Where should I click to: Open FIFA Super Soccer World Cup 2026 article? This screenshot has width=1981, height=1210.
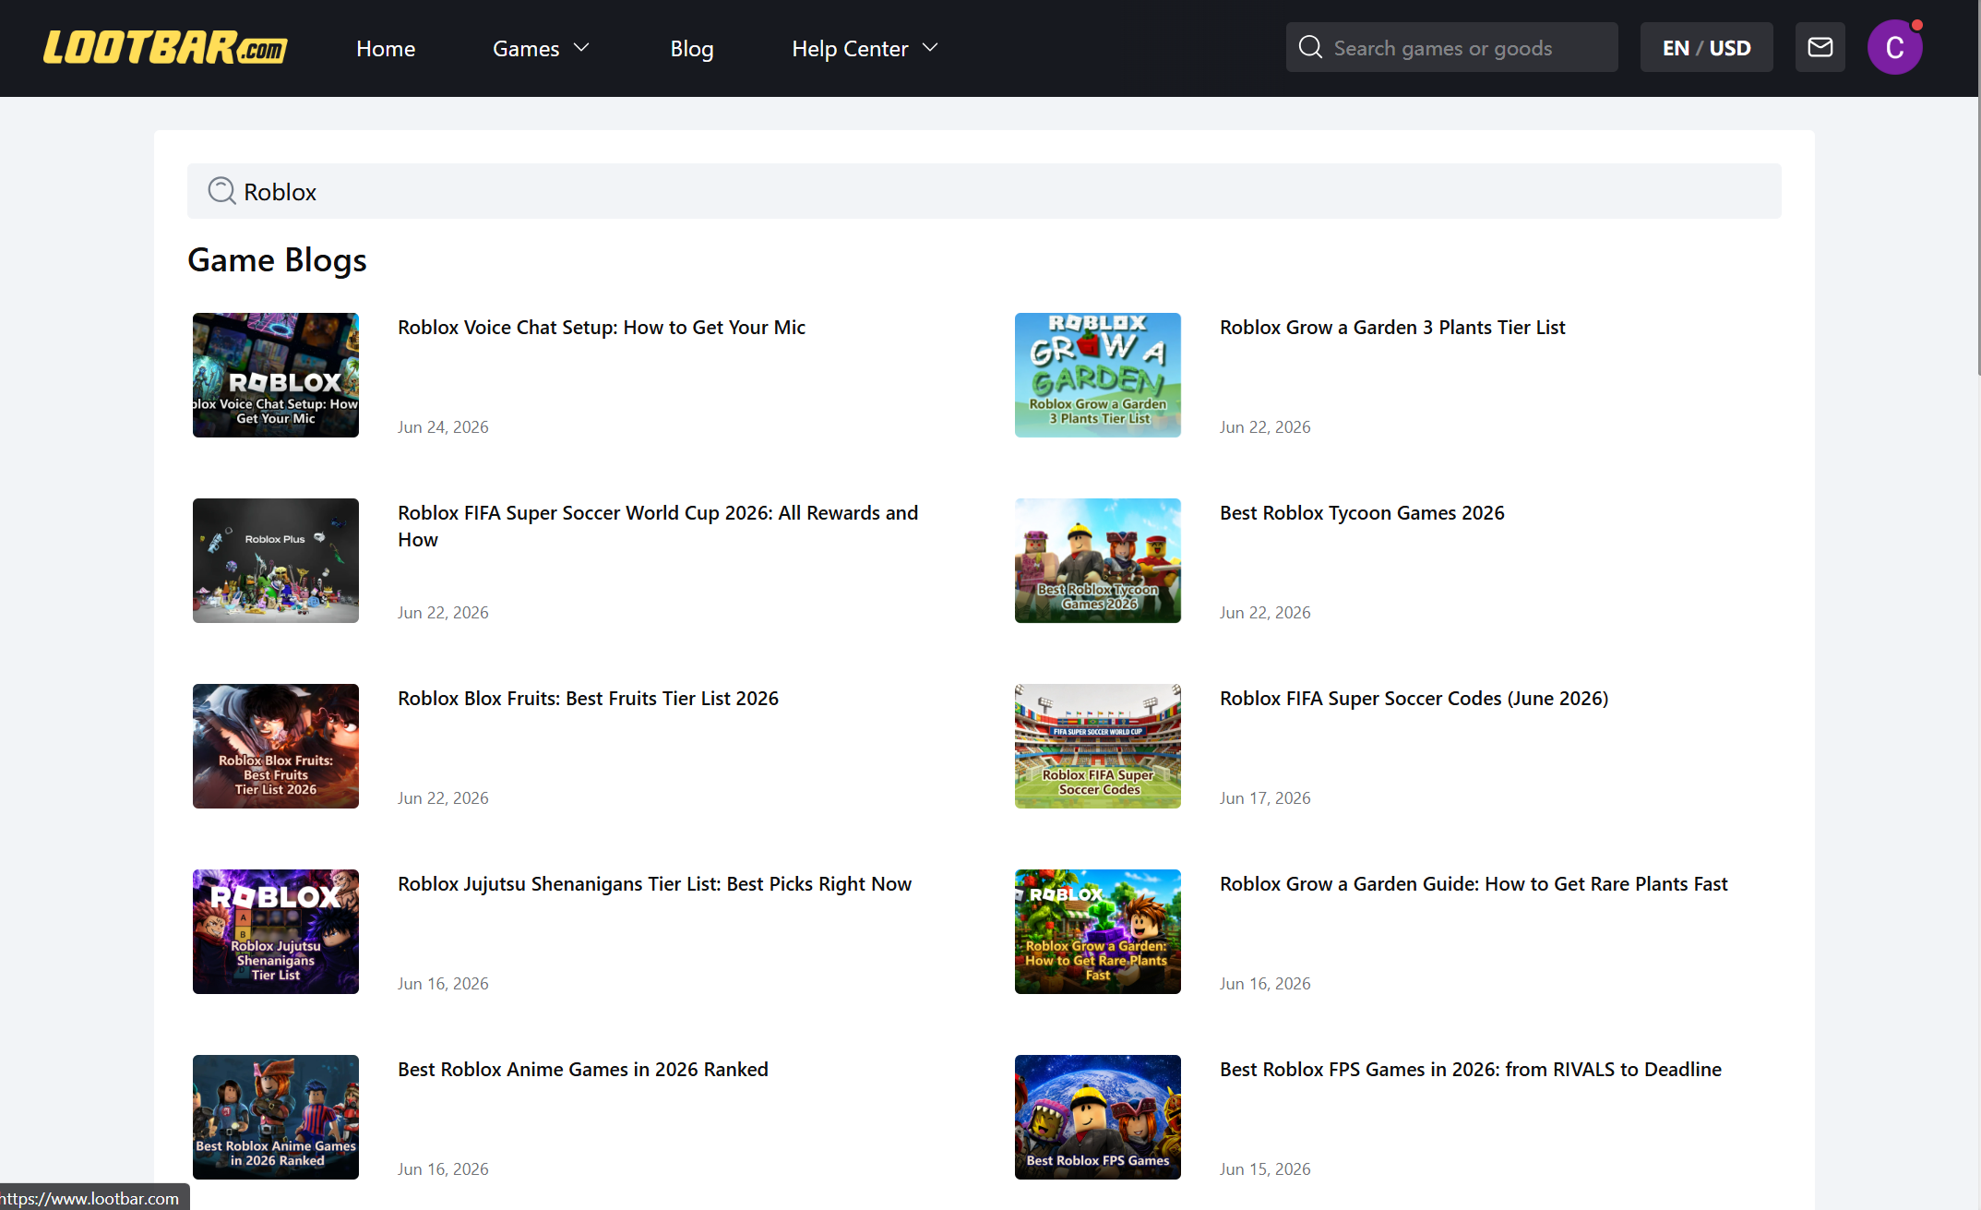point(658,526)
